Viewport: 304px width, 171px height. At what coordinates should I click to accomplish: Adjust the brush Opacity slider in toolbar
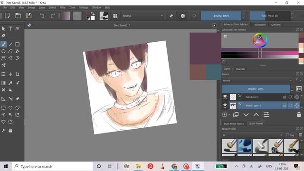(x=221, y=16)
